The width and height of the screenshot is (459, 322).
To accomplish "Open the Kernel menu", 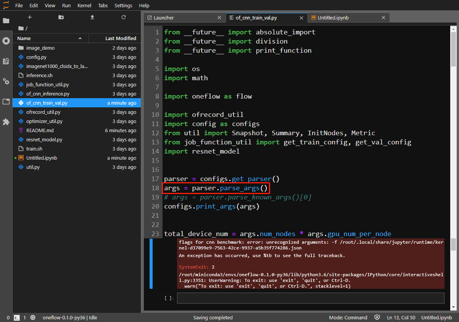I will coord(84,6).
